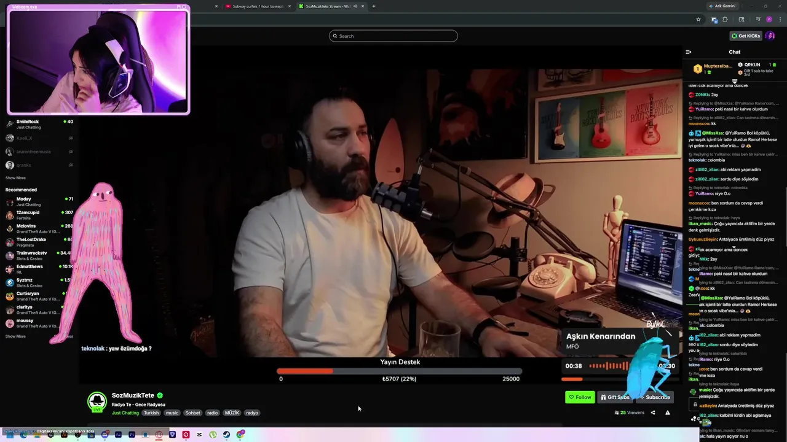The width and height of the screenshot is (787, 442).
Task: Open CapCut from the taskbar
Action: (199, 435)
